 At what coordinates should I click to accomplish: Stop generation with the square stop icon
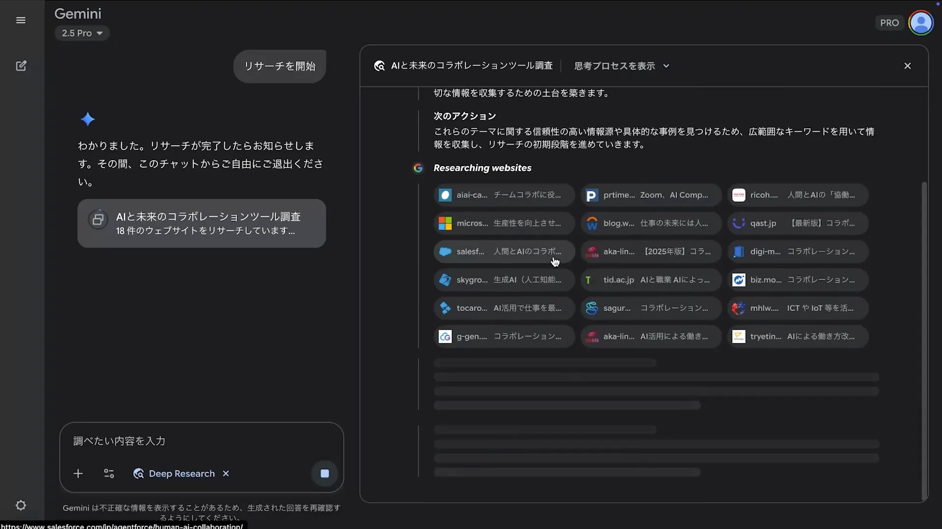tap(324, 474)
